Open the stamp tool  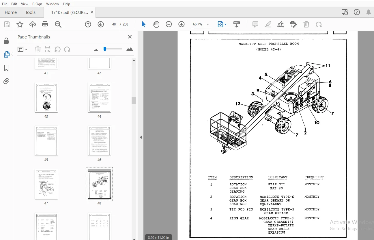[293, 24]
